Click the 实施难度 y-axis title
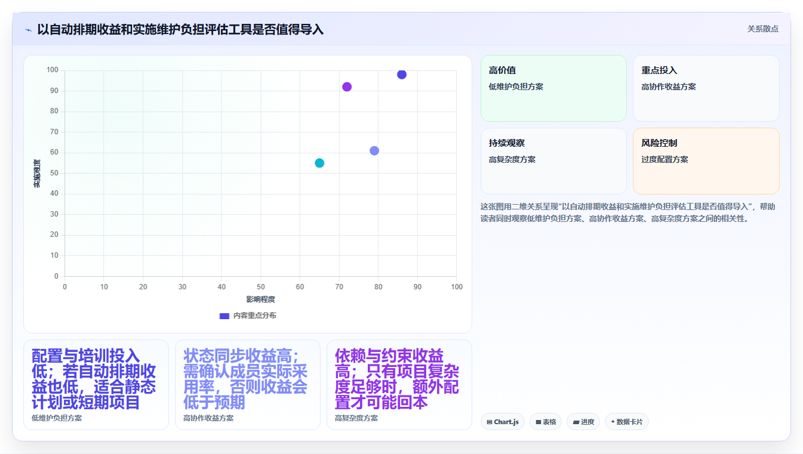 pos(37,174)
